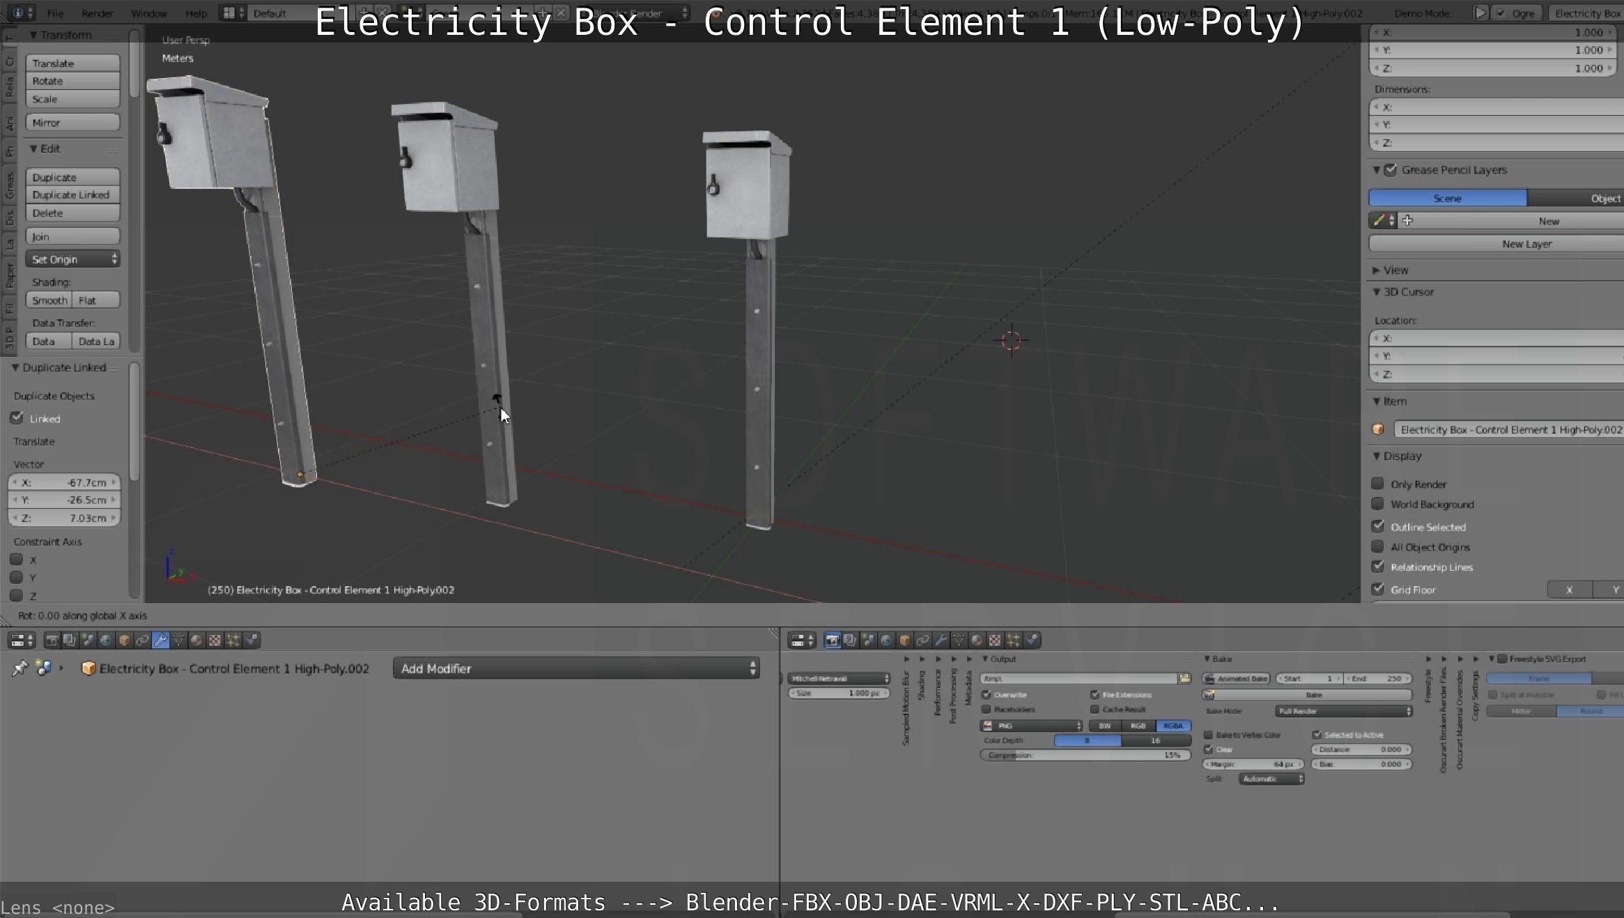The image size is (1624, 918).
Task: Open World globe tab in render properties editor
Action: [886, 640]
